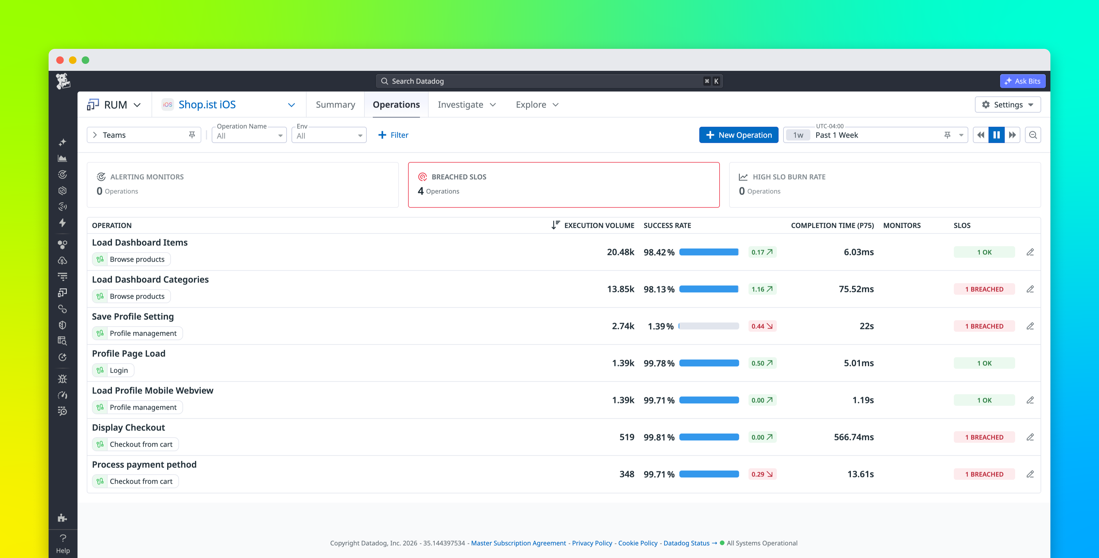Open the RUM product dropdown

coord(114,105)
